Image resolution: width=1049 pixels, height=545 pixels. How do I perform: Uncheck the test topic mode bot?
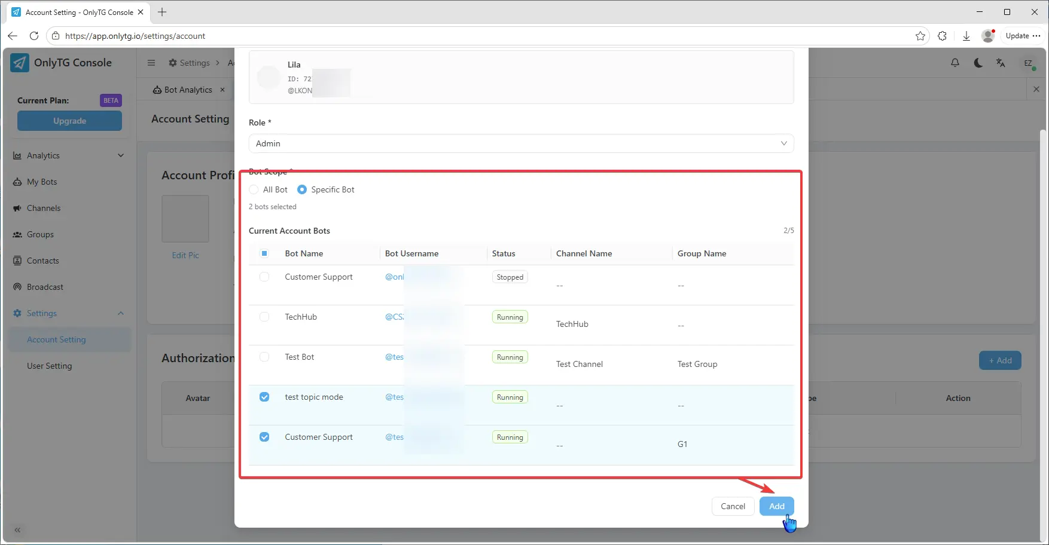(264, 397)
